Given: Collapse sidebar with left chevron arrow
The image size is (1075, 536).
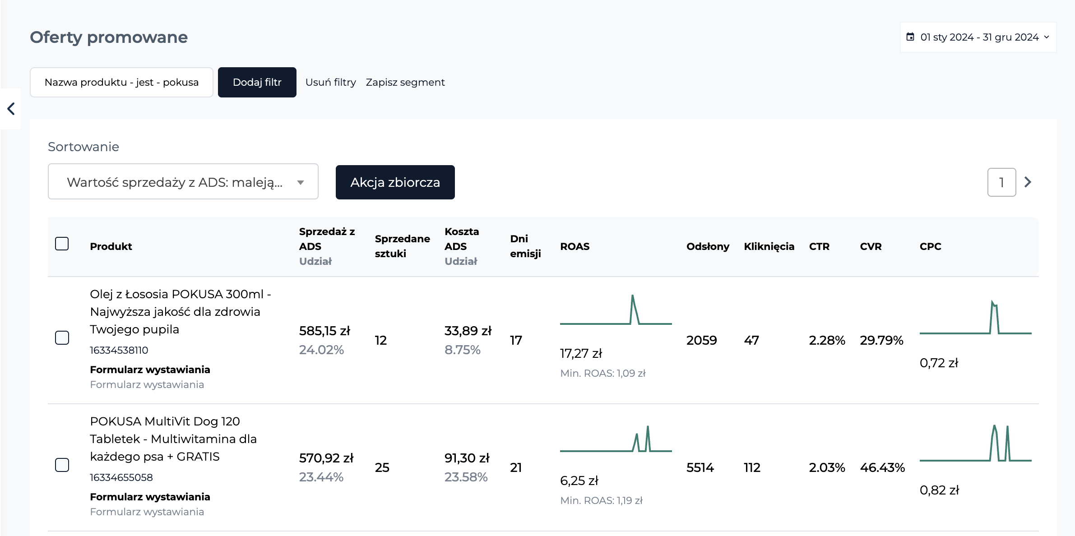Looking at the screenshot, I should point(11,109).
